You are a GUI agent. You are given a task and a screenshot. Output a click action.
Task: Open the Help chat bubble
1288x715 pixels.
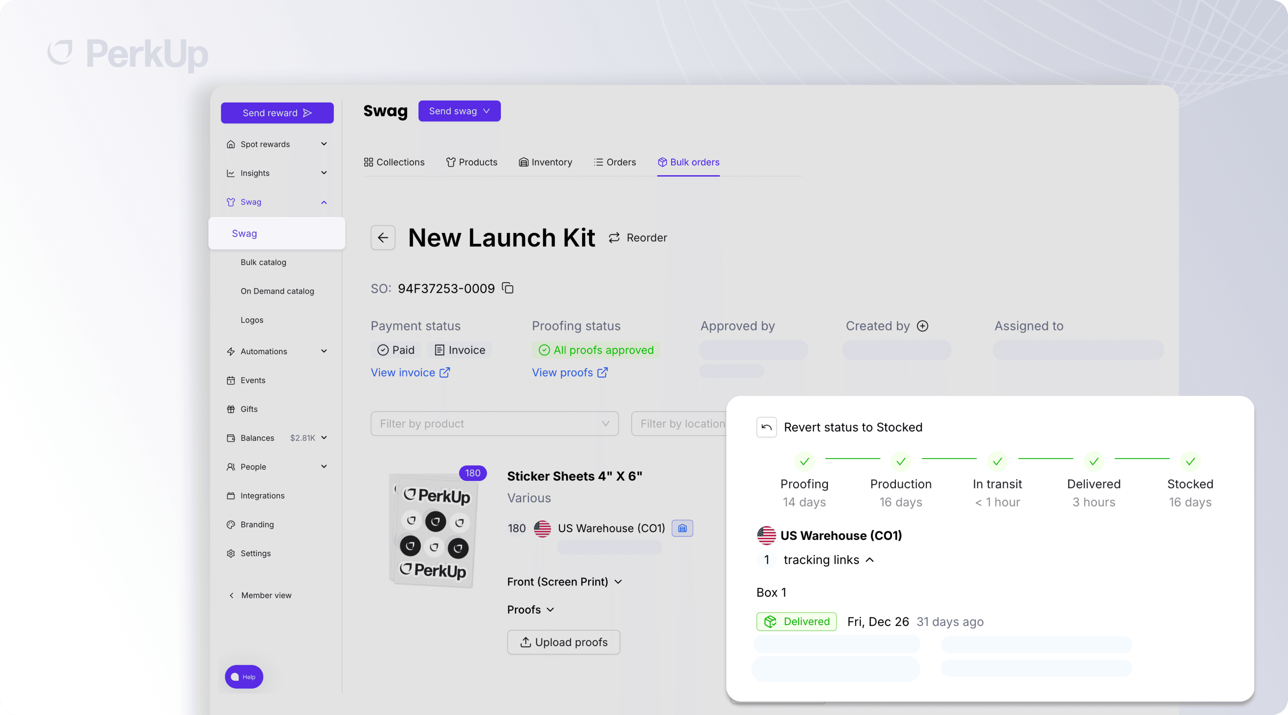coord(244,677)
